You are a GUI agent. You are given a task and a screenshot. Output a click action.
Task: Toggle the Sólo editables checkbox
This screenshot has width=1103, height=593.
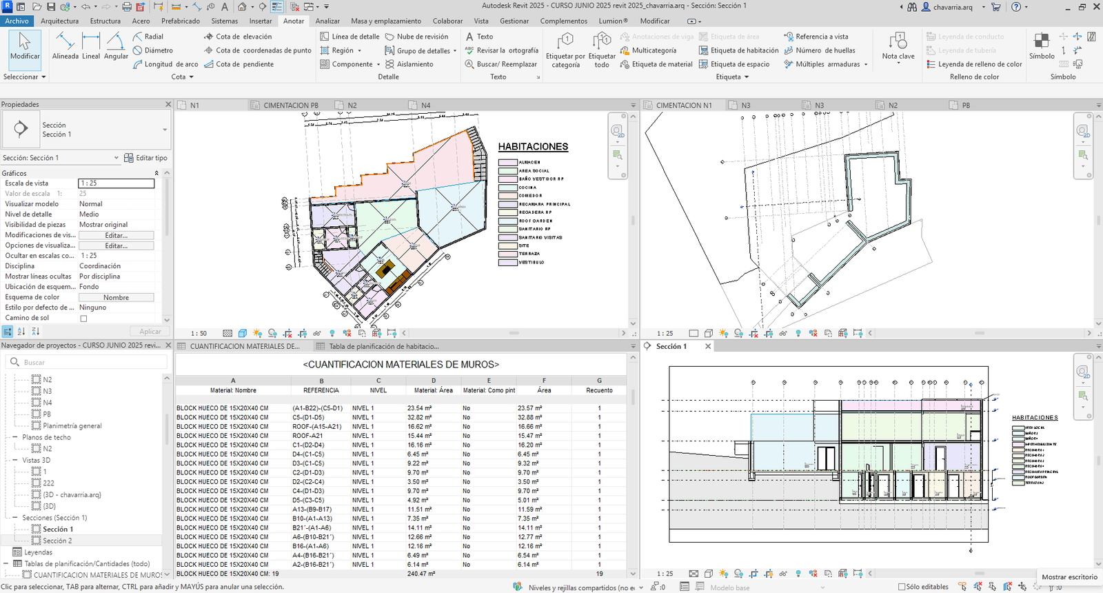pyautogui.click(x=902, y=587)
